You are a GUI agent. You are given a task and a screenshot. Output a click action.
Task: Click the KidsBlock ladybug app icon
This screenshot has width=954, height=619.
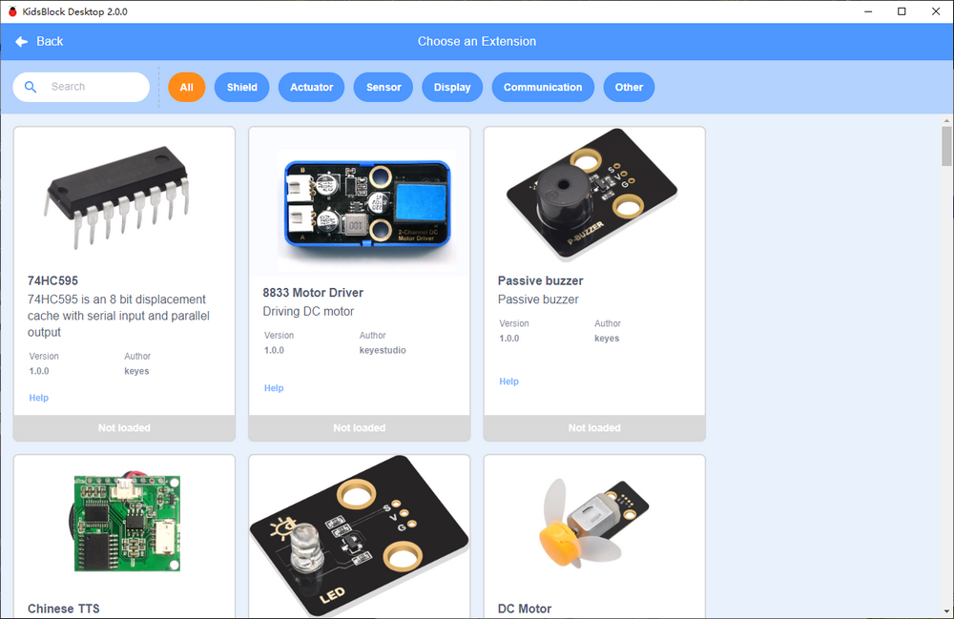[12, 11]
